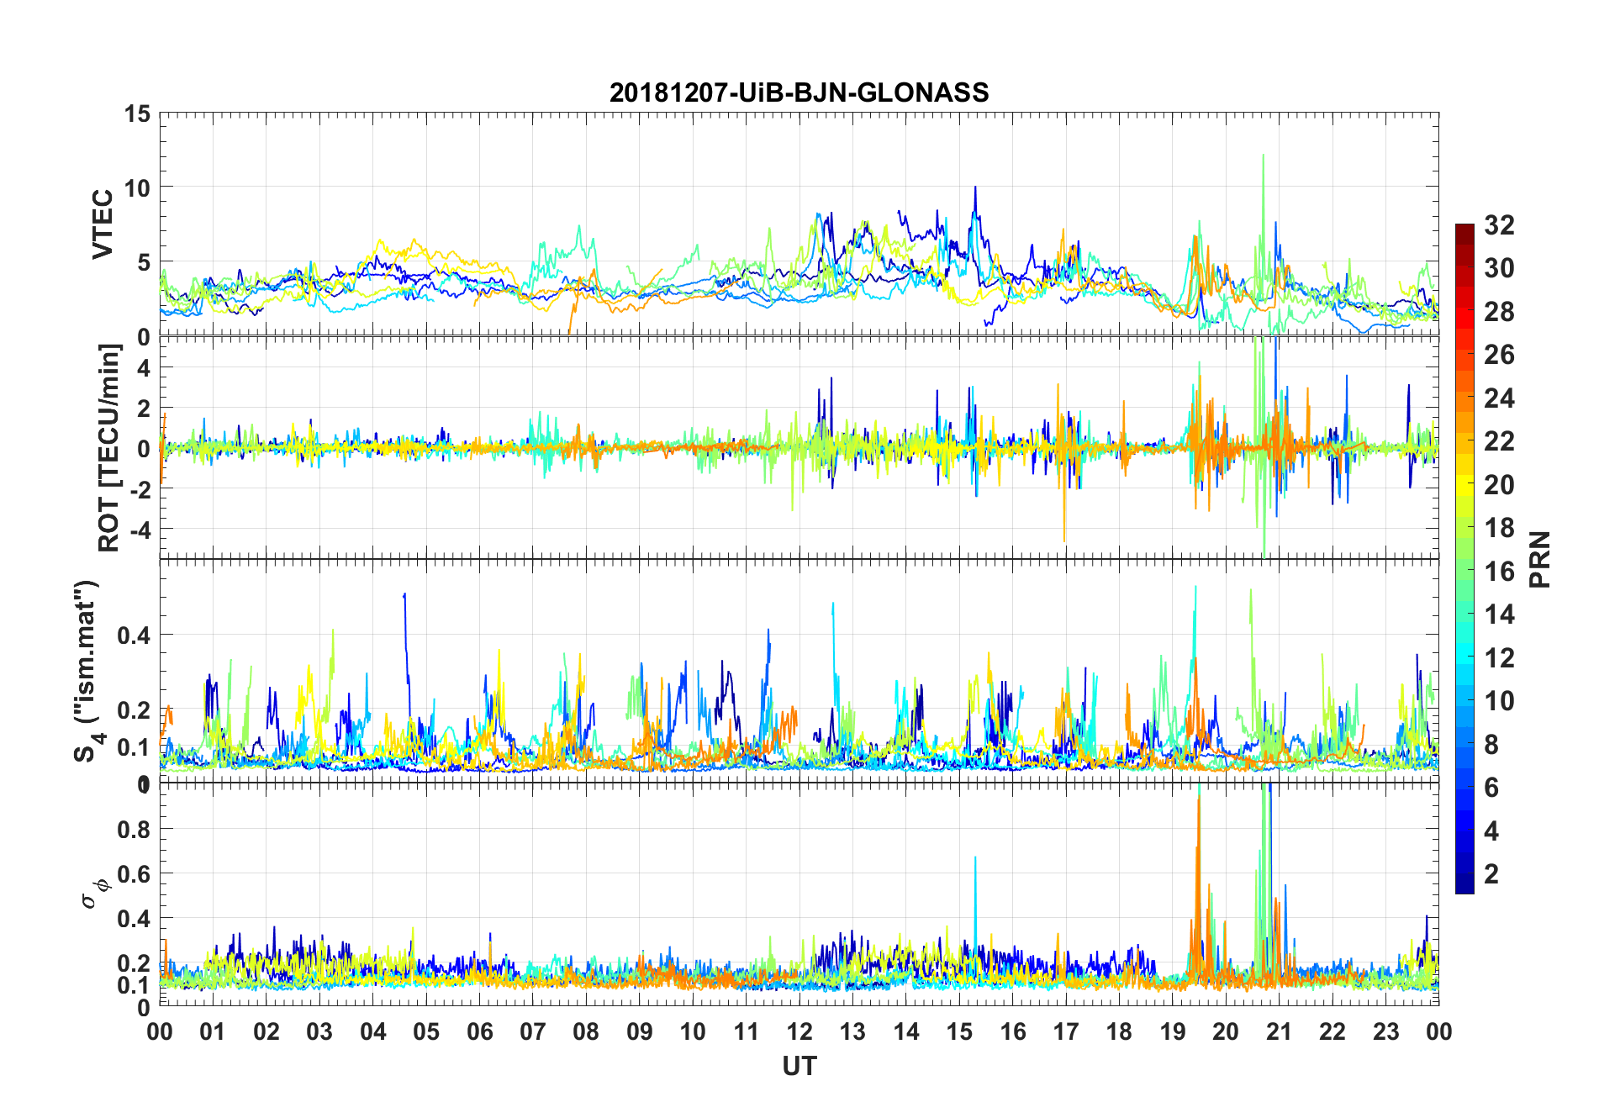Click PRN colorbar tick label 8
This screenshot has height=1118, width=1599.
(x=1491, y=744)
